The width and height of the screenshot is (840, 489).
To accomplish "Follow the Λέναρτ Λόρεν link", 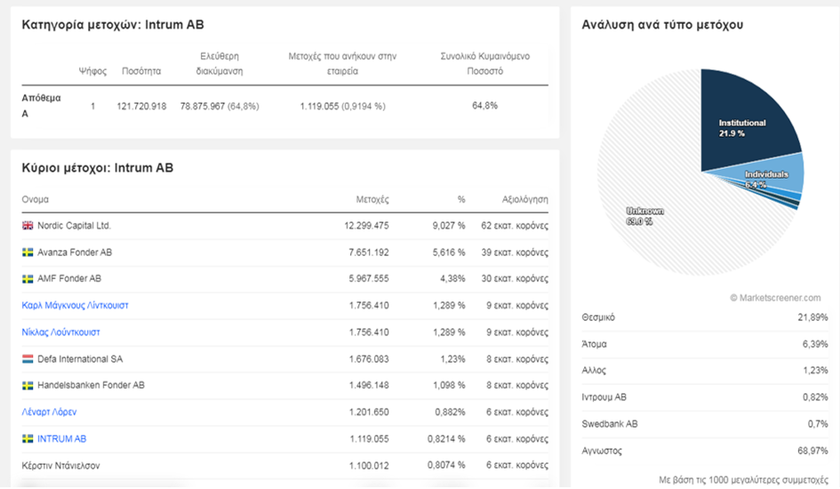I will (x=49, y=413).
